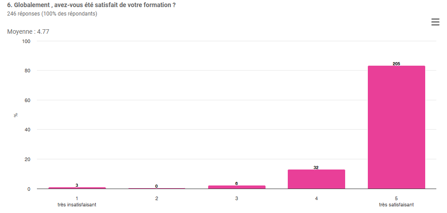
Task: Select the pink bar for rating 4
Action: click(316, 179)
